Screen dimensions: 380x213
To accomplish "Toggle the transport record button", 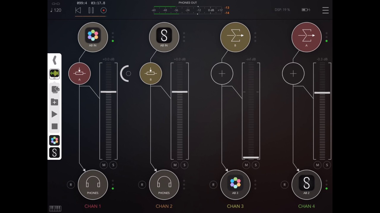I will coord(104,10).
